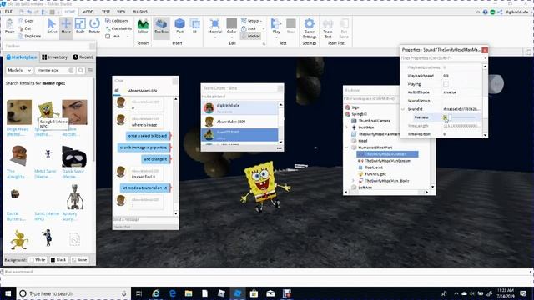Screen dimensions: 534x300
Task: Open the Material picker
Action: click(215, 26)
